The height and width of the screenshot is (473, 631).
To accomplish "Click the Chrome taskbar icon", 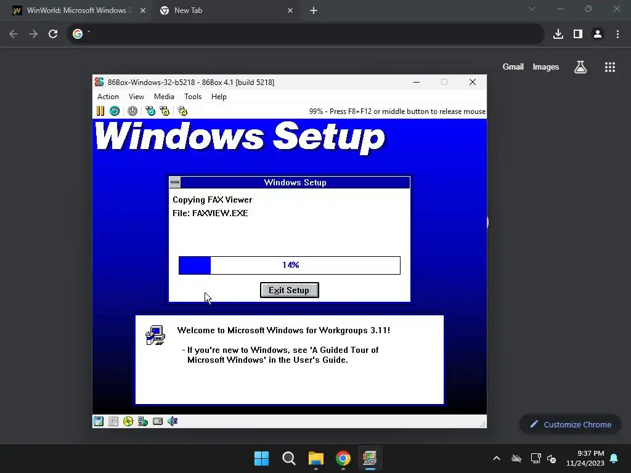I will [343, 458].
